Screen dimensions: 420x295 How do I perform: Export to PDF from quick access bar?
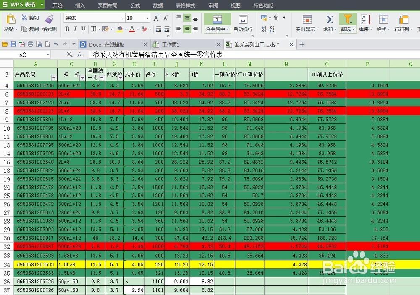pyautogui.click(x=22, y=44)
